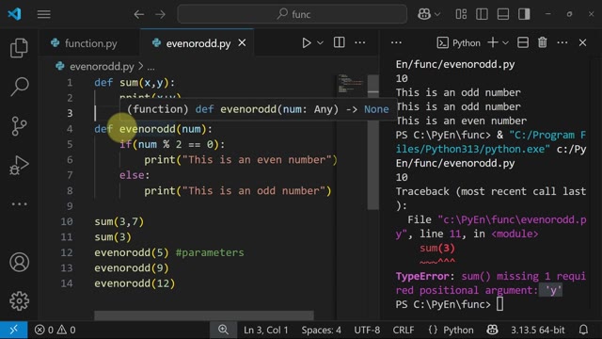Open the Customize Layout icon

pyautogui.click(x=461, y=14)
